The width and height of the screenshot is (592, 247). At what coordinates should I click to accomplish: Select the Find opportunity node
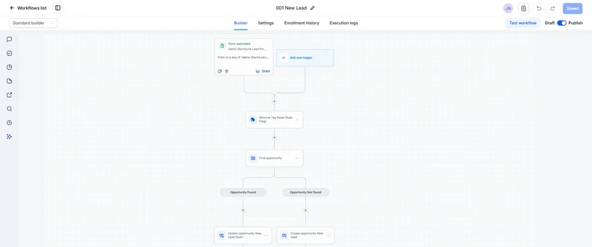[274, 158]
